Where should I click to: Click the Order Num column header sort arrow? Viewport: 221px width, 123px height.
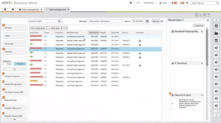(x=99, y=33)
